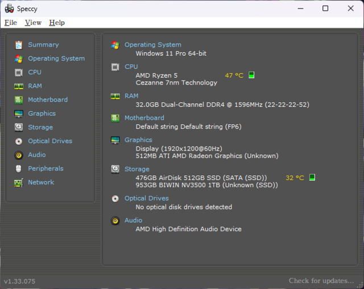The image size is (364, 289).
Task: Go to the RAM section in sidebar
Action: coord(35,86)
